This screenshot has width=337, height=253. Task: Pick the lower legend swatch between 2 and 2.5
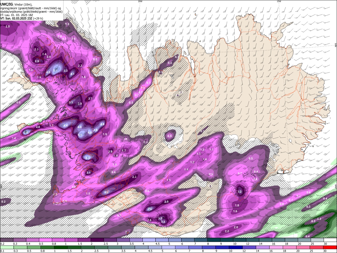click(88, 247)
